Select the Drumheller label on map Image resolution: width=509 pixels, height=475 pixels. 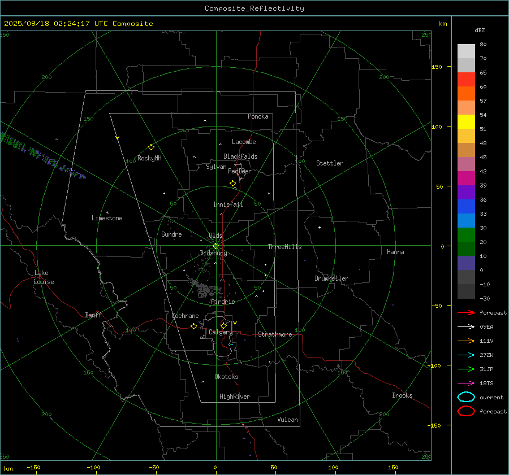pos(331,278)
